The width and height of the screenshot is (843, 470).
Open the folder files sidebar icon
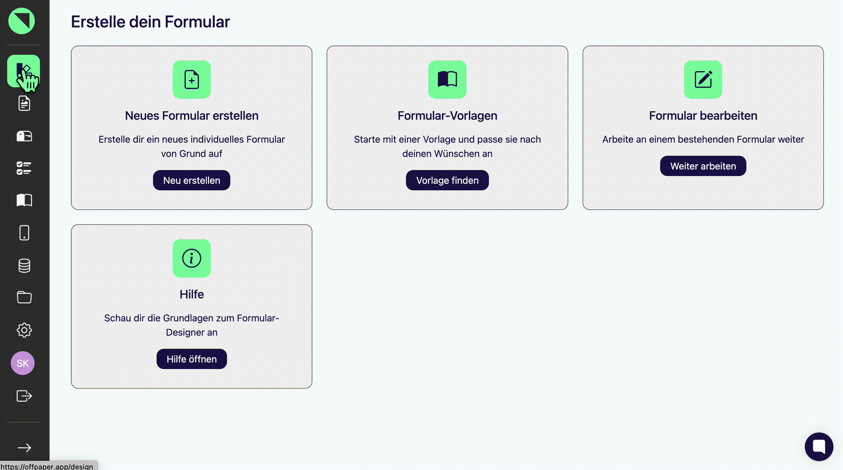point(24,297)
